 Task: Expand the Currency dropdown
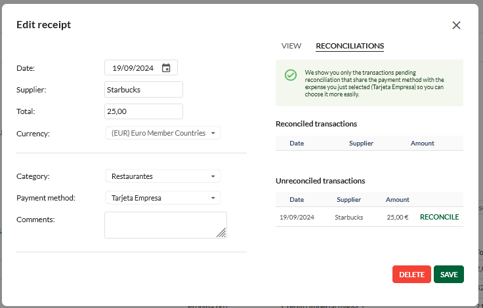[163, 133]
